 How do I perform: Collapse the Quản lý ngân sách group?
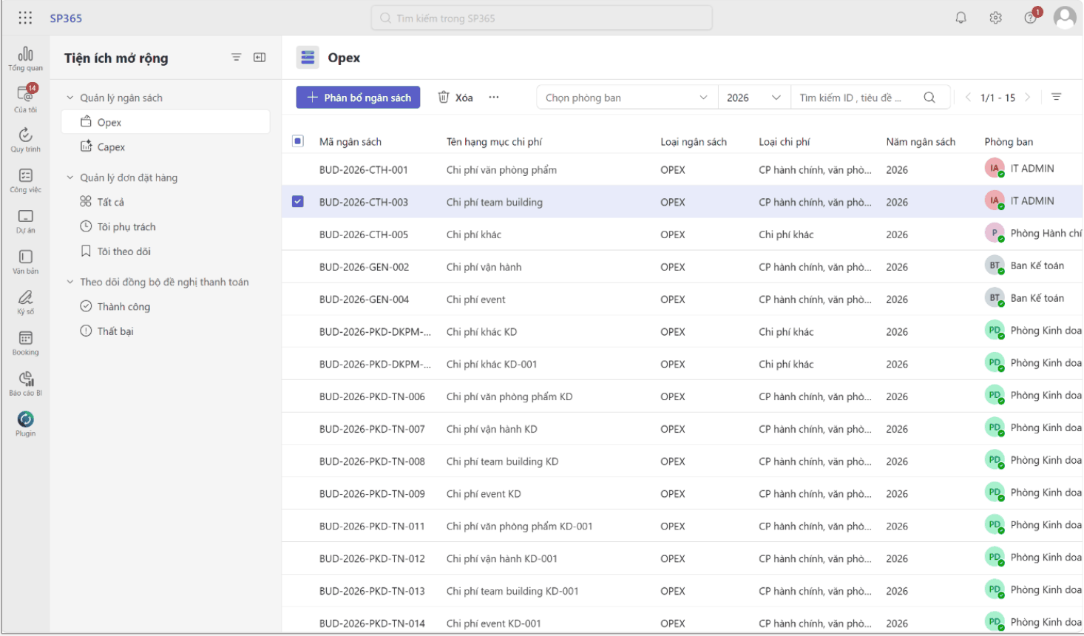click(70, 98)
